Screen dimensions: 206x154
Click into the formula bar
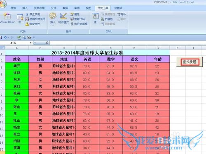(128, 43)
